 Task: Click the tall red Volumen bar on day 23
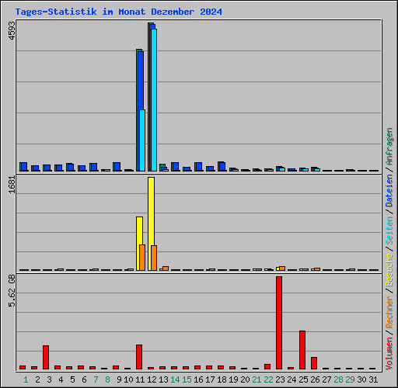279,323
